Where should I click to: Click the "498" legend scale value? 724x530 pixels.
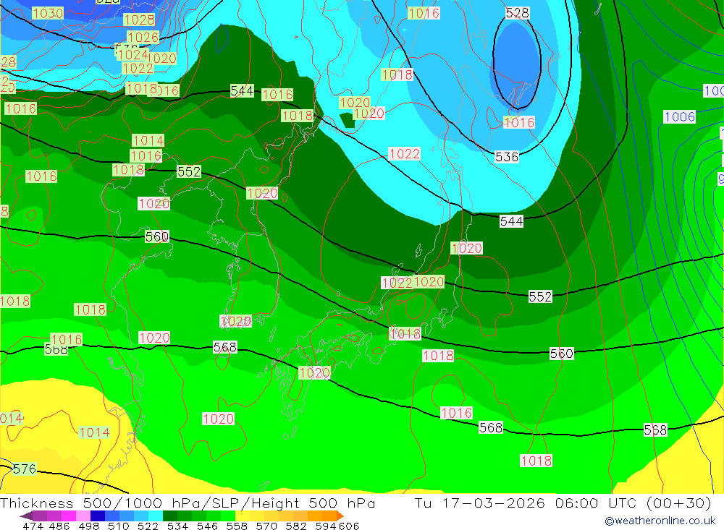click(x=88, y=526)
